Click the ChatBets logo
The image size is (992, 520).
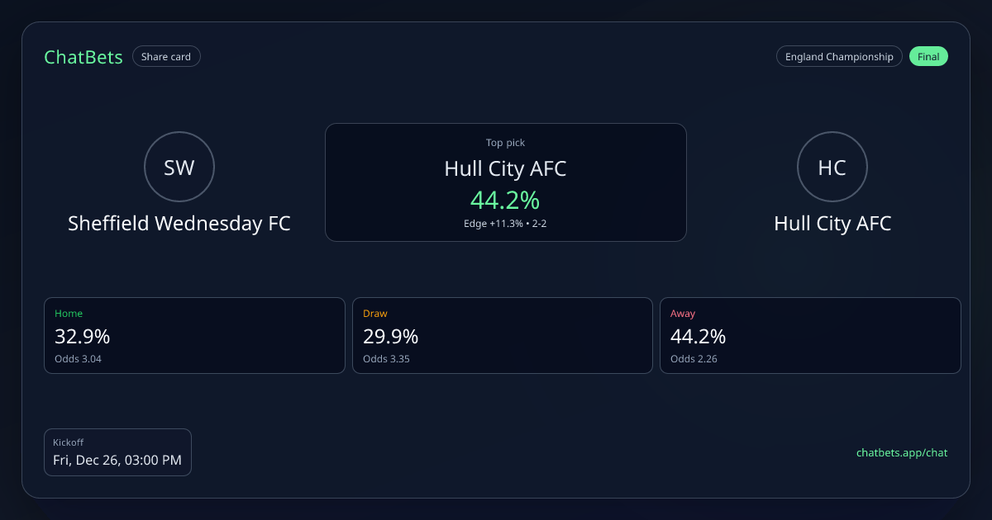(x=83, y=57)
